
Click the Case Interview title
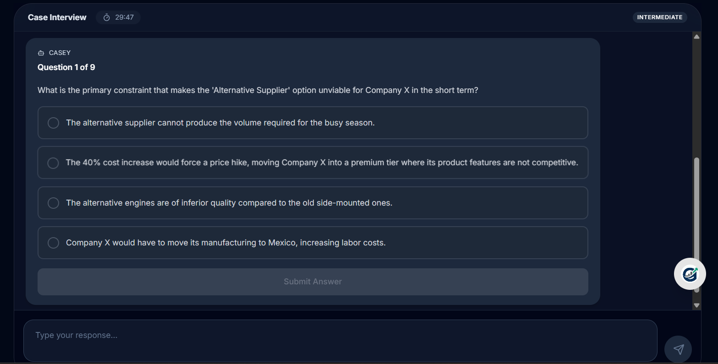pos(57,17)
